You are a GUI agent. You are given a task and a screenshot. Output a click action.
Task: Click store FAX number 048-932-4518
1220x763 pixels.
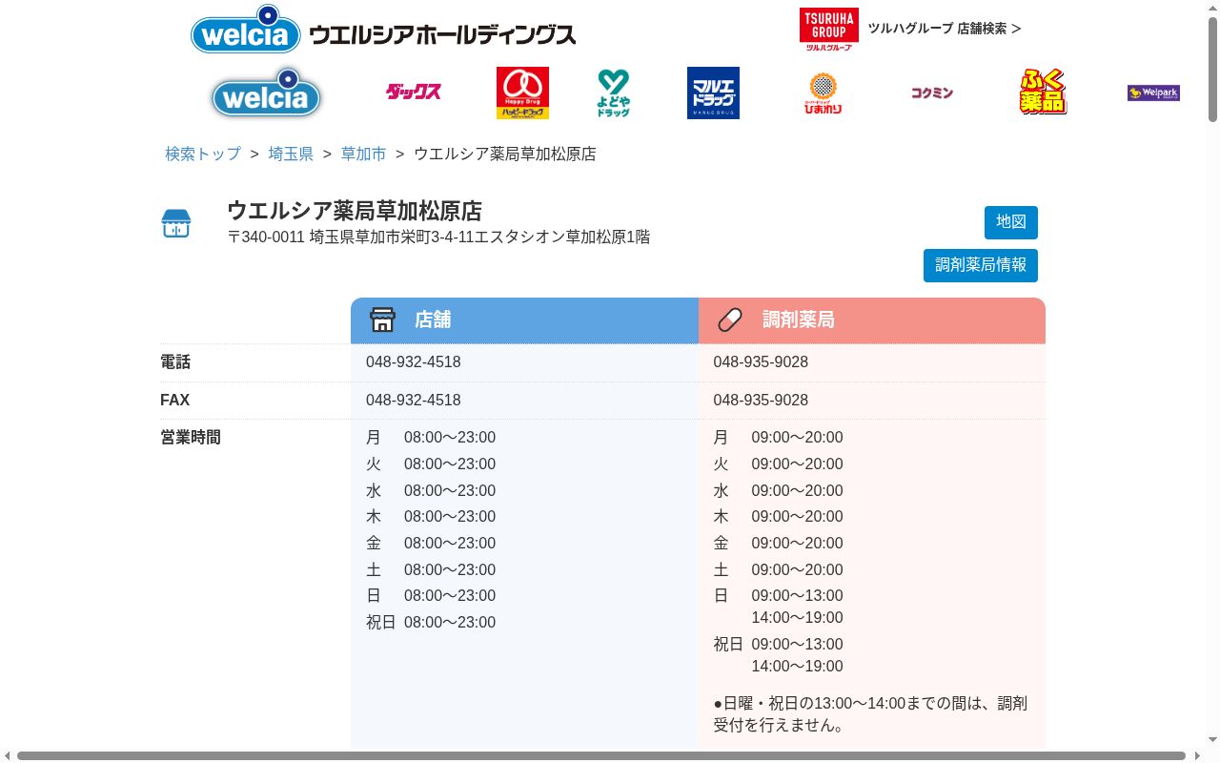[414, 401]
